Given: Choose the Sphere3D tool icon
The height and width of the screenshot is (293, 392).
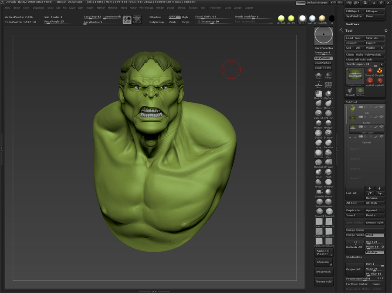Looking at the screenshot, I should (x=370, y=72).
